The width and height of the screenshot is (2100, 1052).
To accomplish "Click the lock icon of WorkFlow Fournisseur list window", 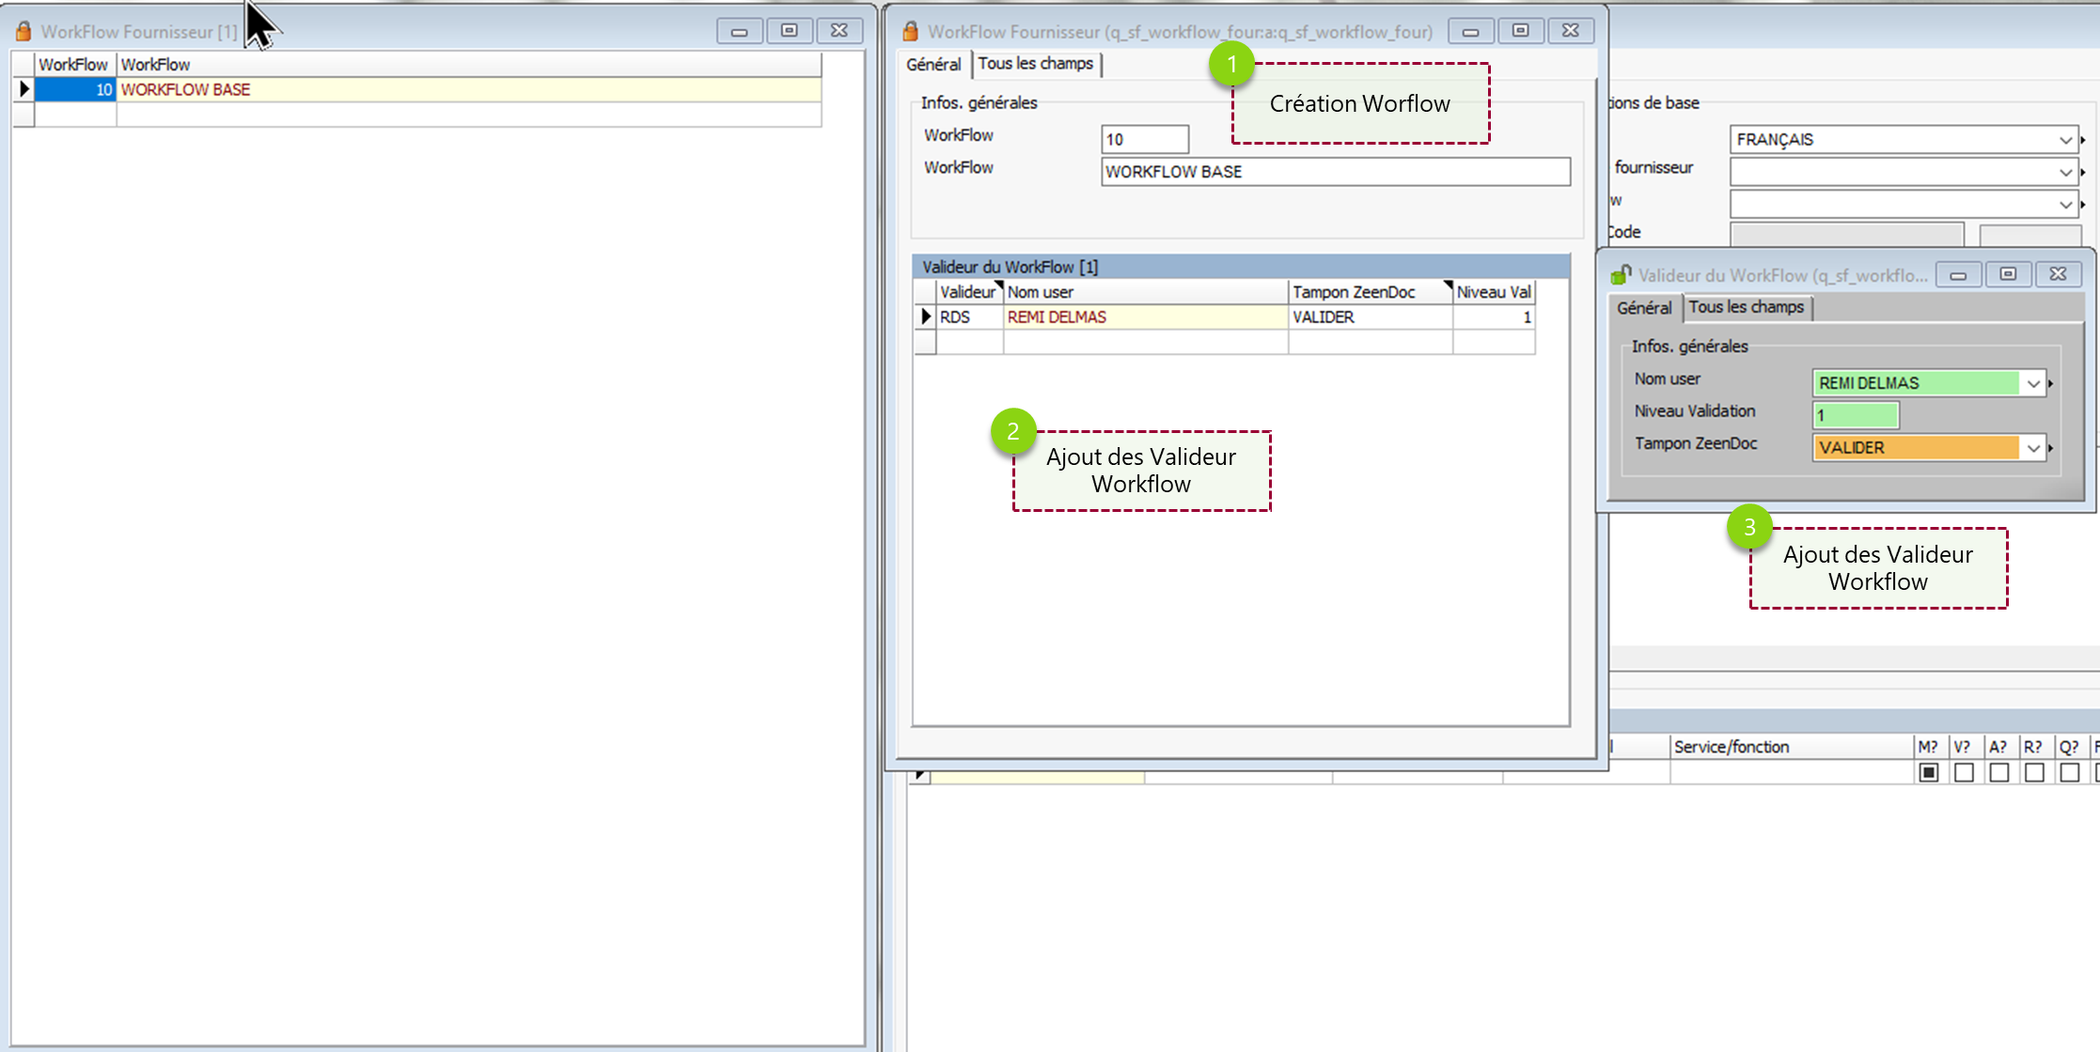I will point(24,31).
